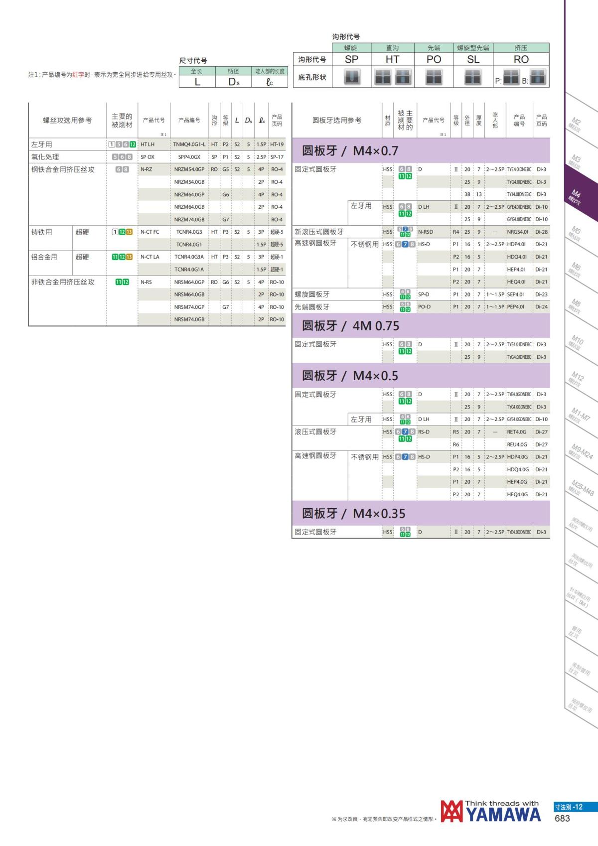This screenshot has width=598, height=846.
Task: Click page reference SP-17
Action: 277,157
